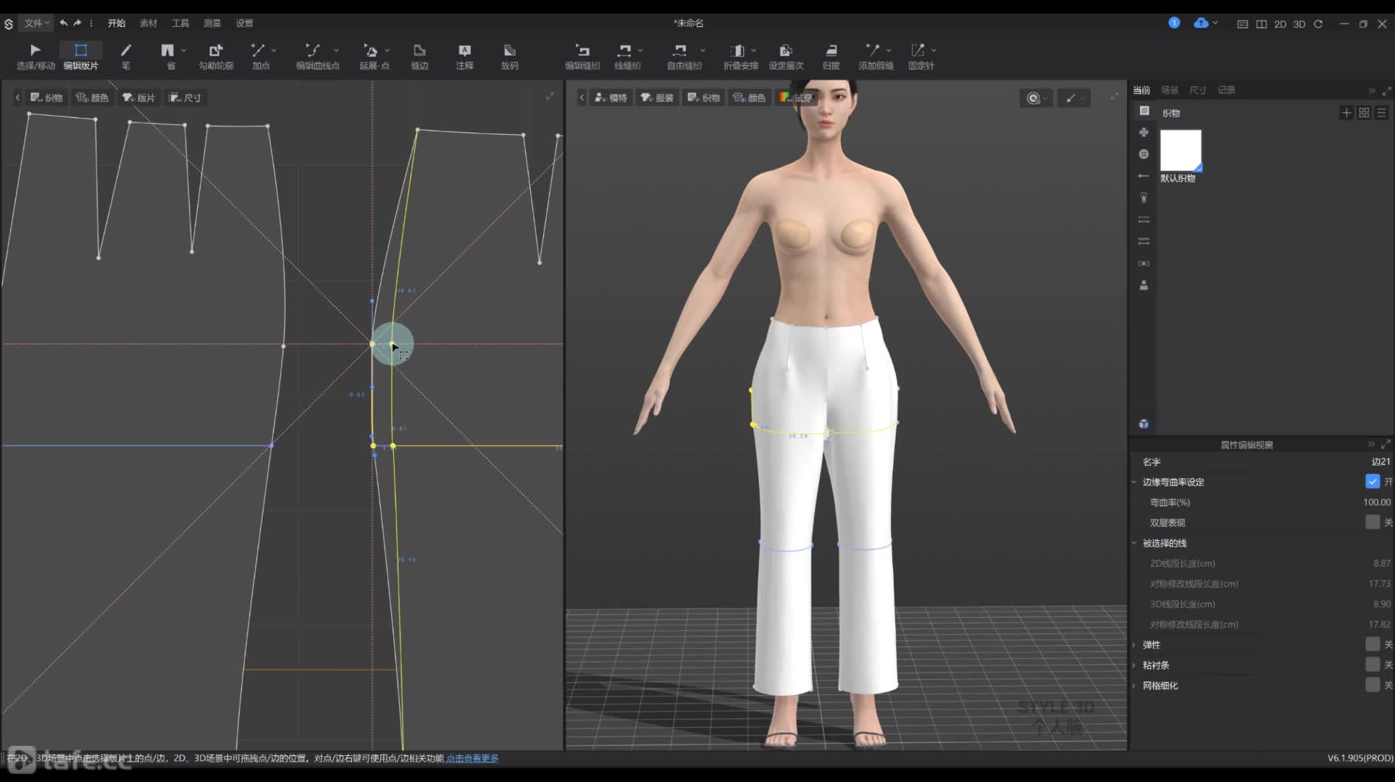Image resolution: width=1395 pixels, height=782 pixels.
Task: Select the 笔 pen tool
Action: (126, 56)
